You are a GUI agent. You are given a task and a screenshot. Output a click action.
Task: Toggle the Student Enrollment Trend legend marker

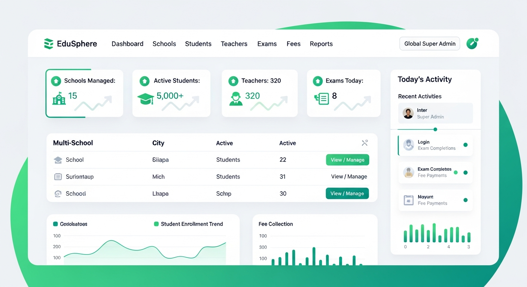(156, 224)
